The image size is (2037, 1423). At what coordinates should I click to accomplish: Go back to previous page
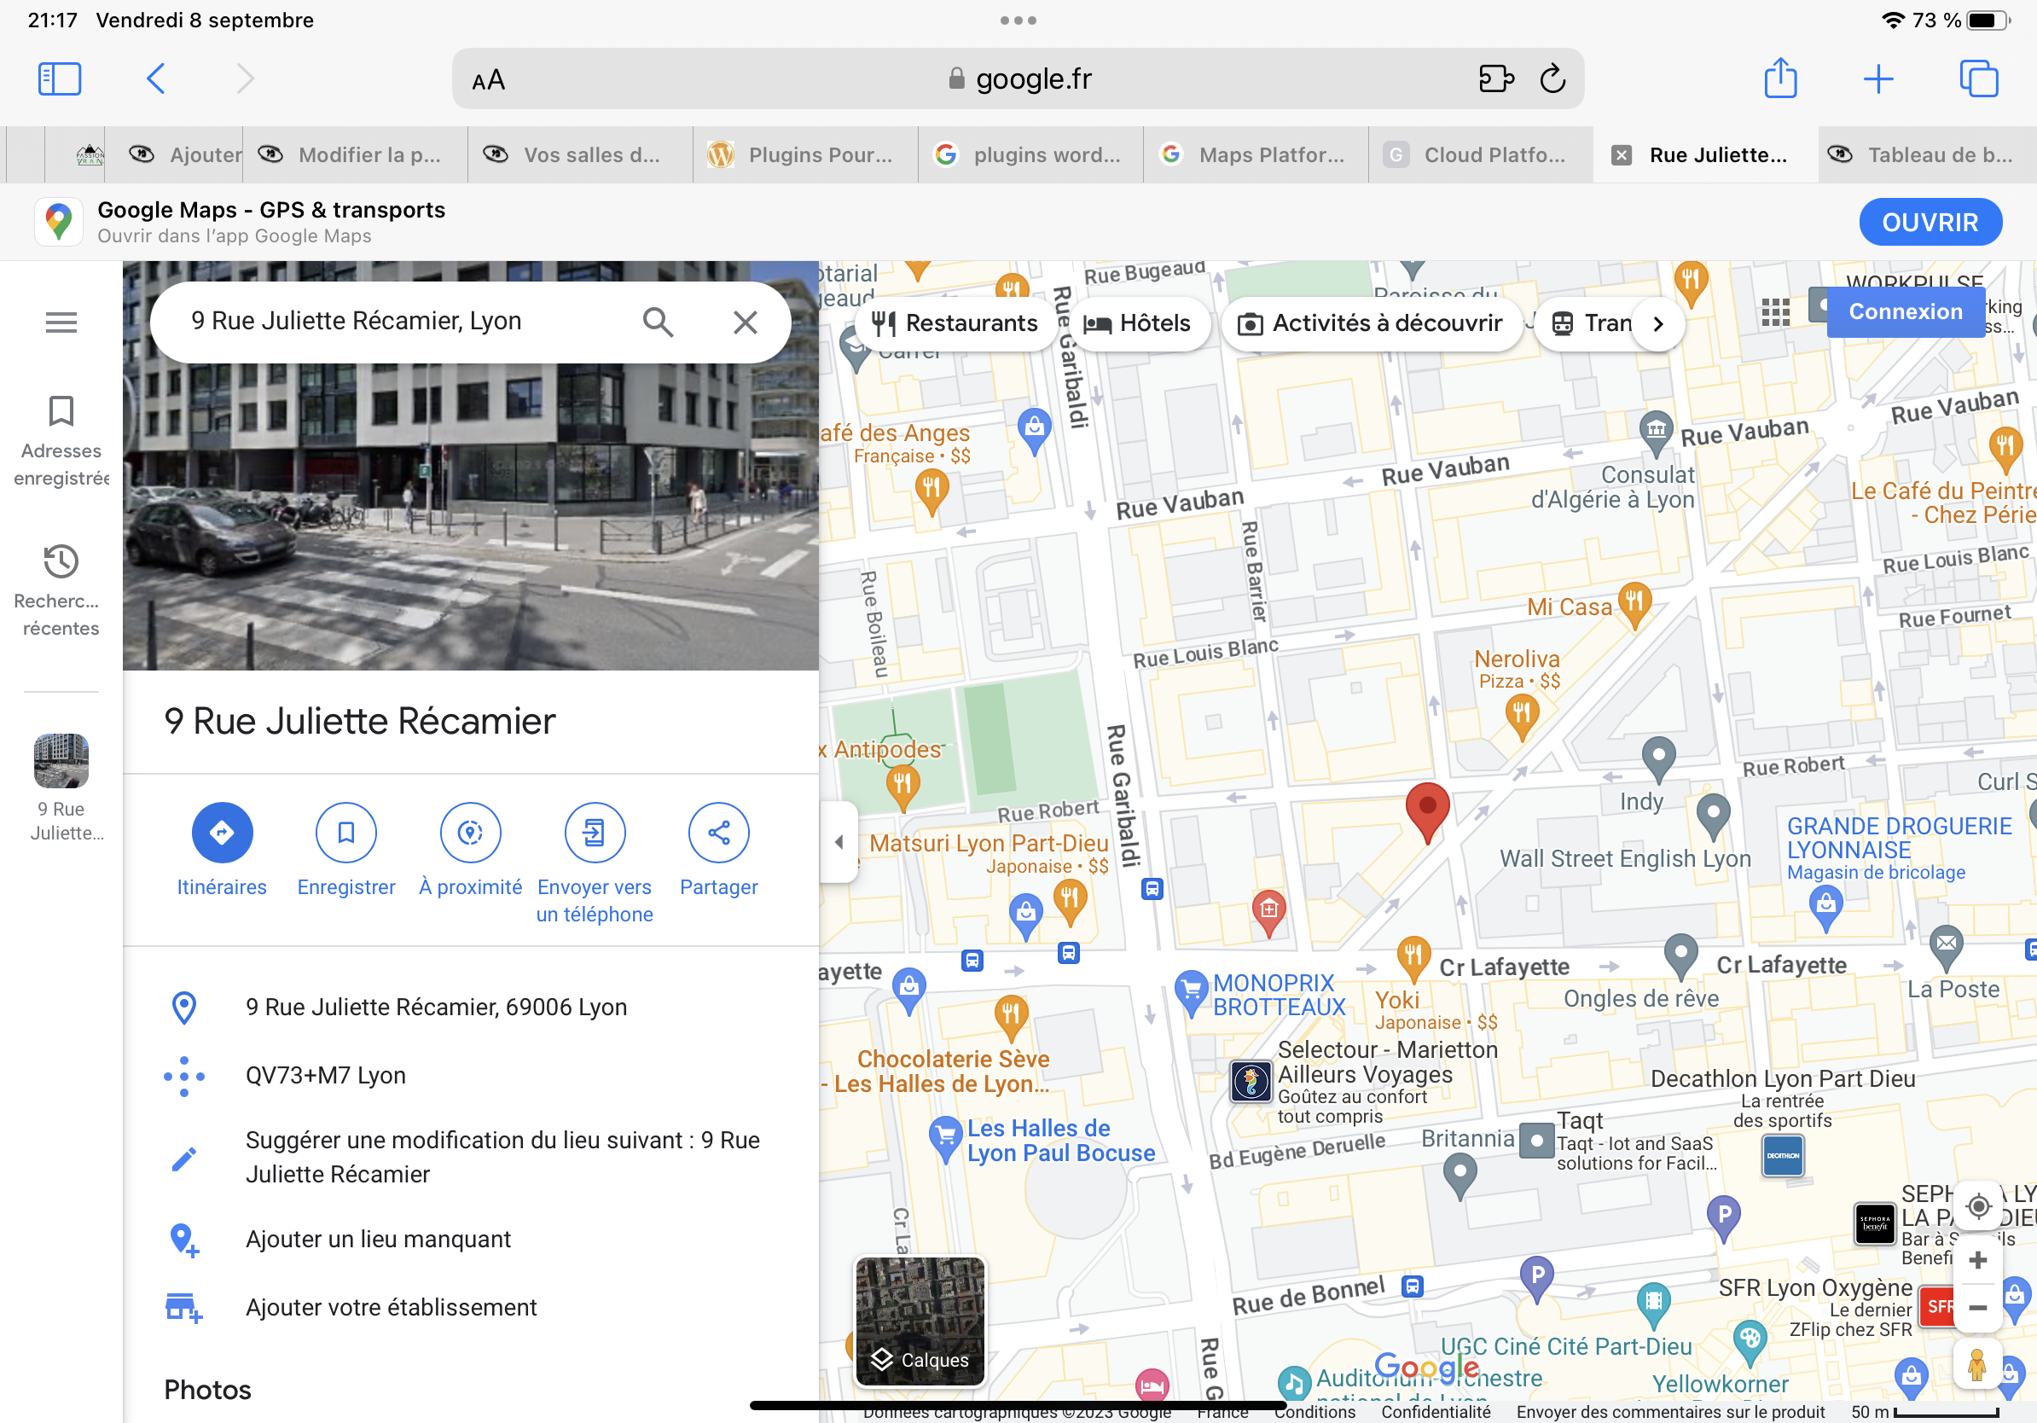tap(155, 79)
